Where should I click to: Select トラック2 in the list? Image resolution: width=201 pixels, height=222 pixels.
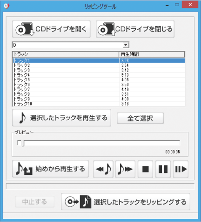[x=99, y=65]
